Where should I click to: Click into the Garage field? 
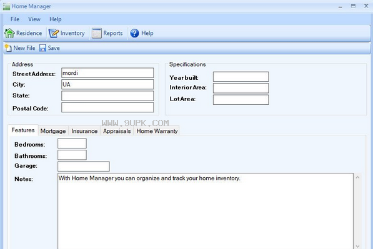coord(84,167)
